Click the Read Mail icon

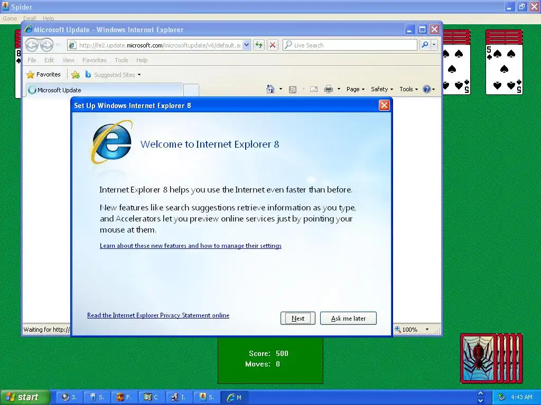point(314,89)
